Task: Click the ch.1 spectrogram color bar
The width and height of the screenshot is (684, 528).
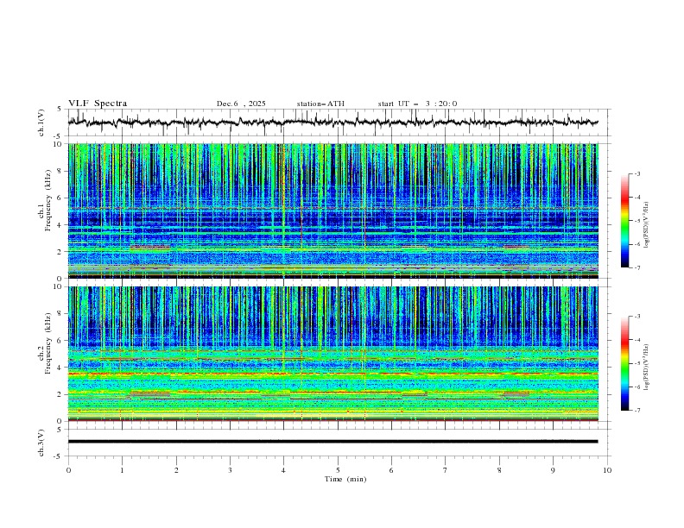Action: pos(624,221)
